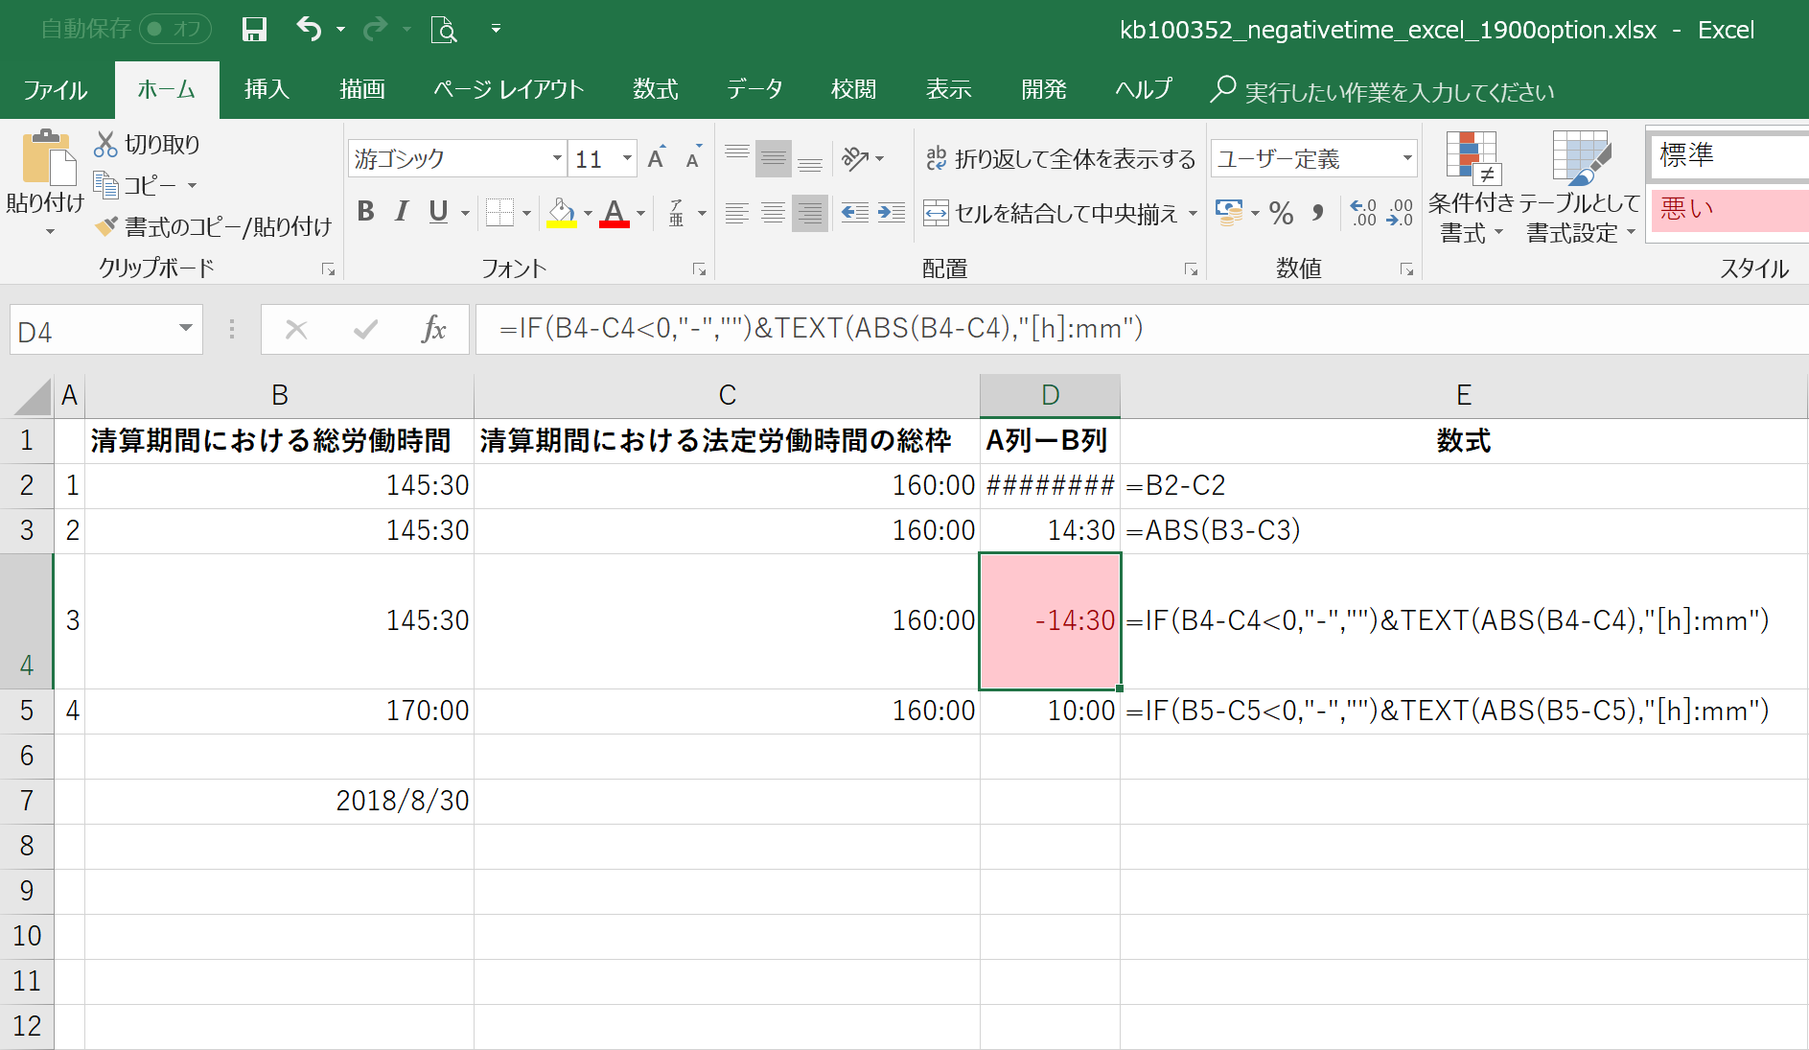Click the comma style icon
Viewport: 1809px width, 1050px height.
point(1314,214)
